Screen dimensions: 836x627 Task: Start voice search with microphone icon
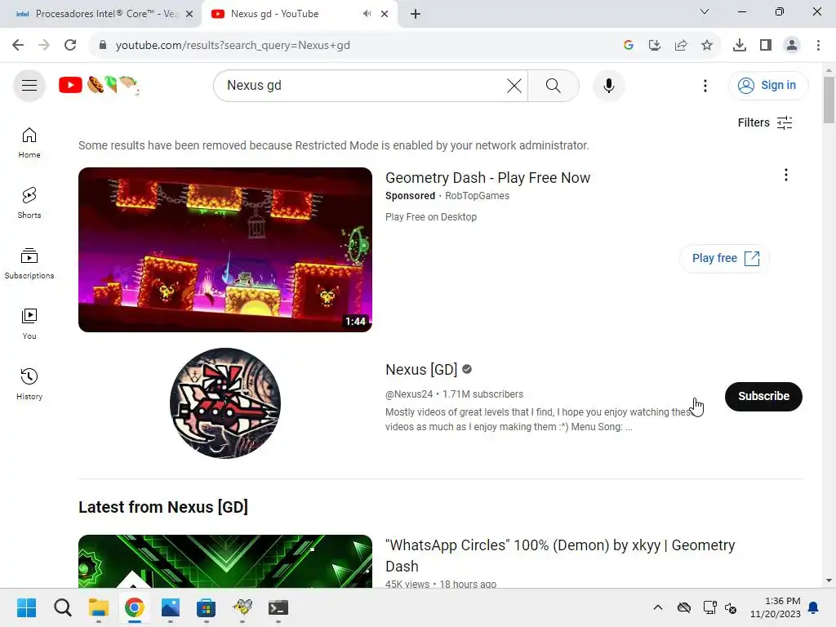pyautogui.click(x=609, y=85)
